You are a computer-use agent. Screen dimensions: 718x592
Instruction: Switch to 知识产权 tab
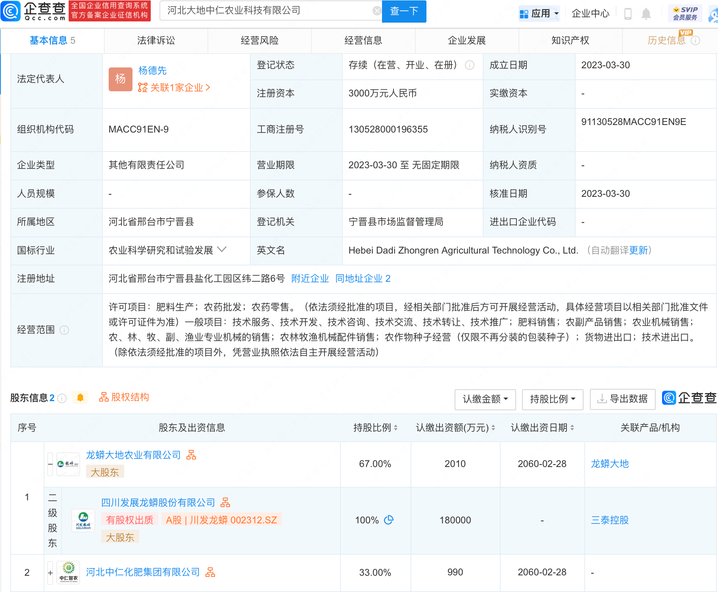[x=570, y=40]
